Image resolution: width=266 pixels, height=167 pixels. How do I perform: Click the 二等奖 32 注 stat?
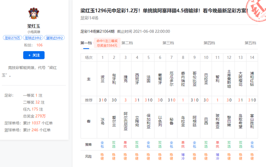click(x=34, y=102)
